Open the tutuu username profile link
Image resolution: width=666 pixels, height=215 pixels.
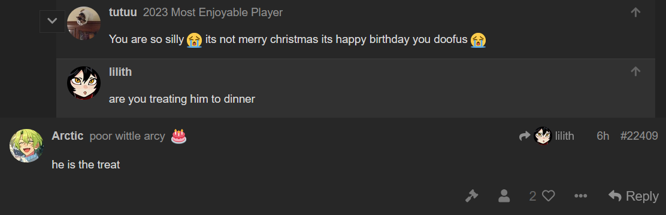coord(123,13)
